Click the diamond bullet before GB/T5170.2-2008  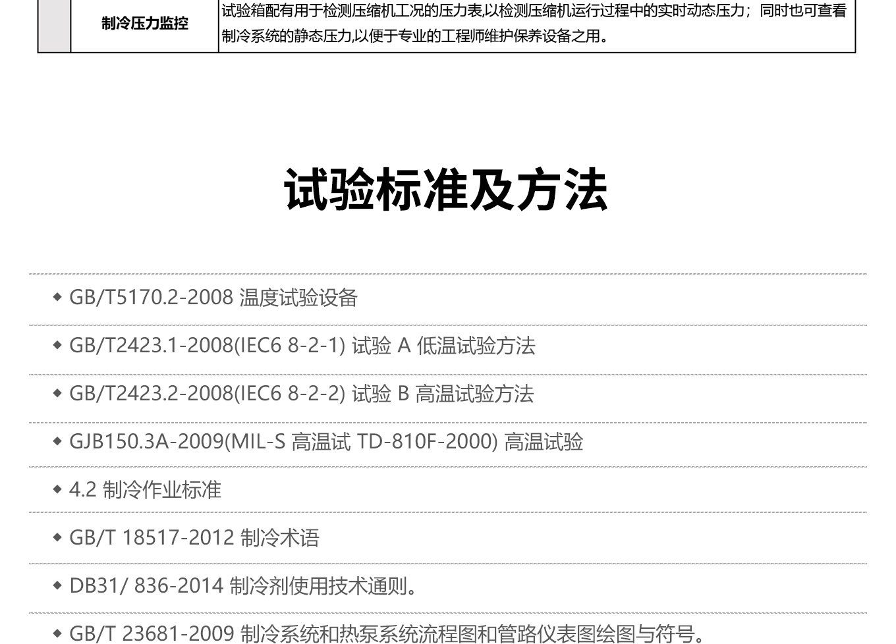pyautogui.click(x=57, y=298)
